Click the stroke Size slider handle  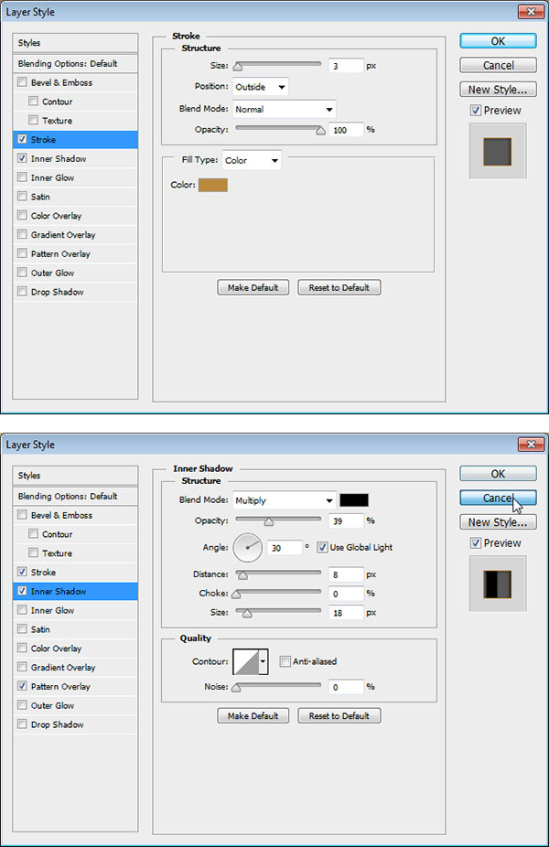pos(238,67)
